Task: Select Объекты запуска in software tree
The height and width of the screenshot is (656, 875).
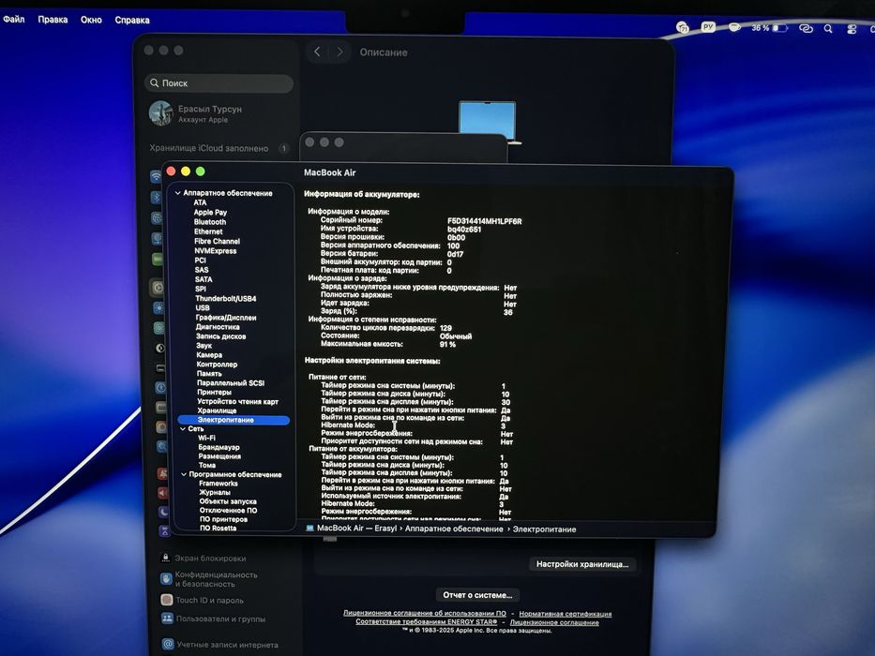Action: click(x=228, y=501)
